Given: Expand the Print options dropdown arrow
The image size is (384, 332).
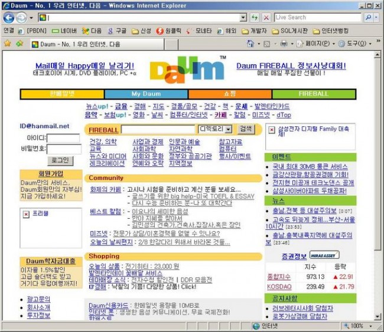Looking at the screenshot, I should [292, 44].
